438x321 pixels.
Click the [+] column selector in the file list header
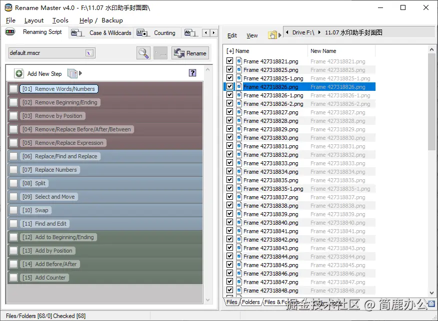pyautogui.click(x=230, y=51)
